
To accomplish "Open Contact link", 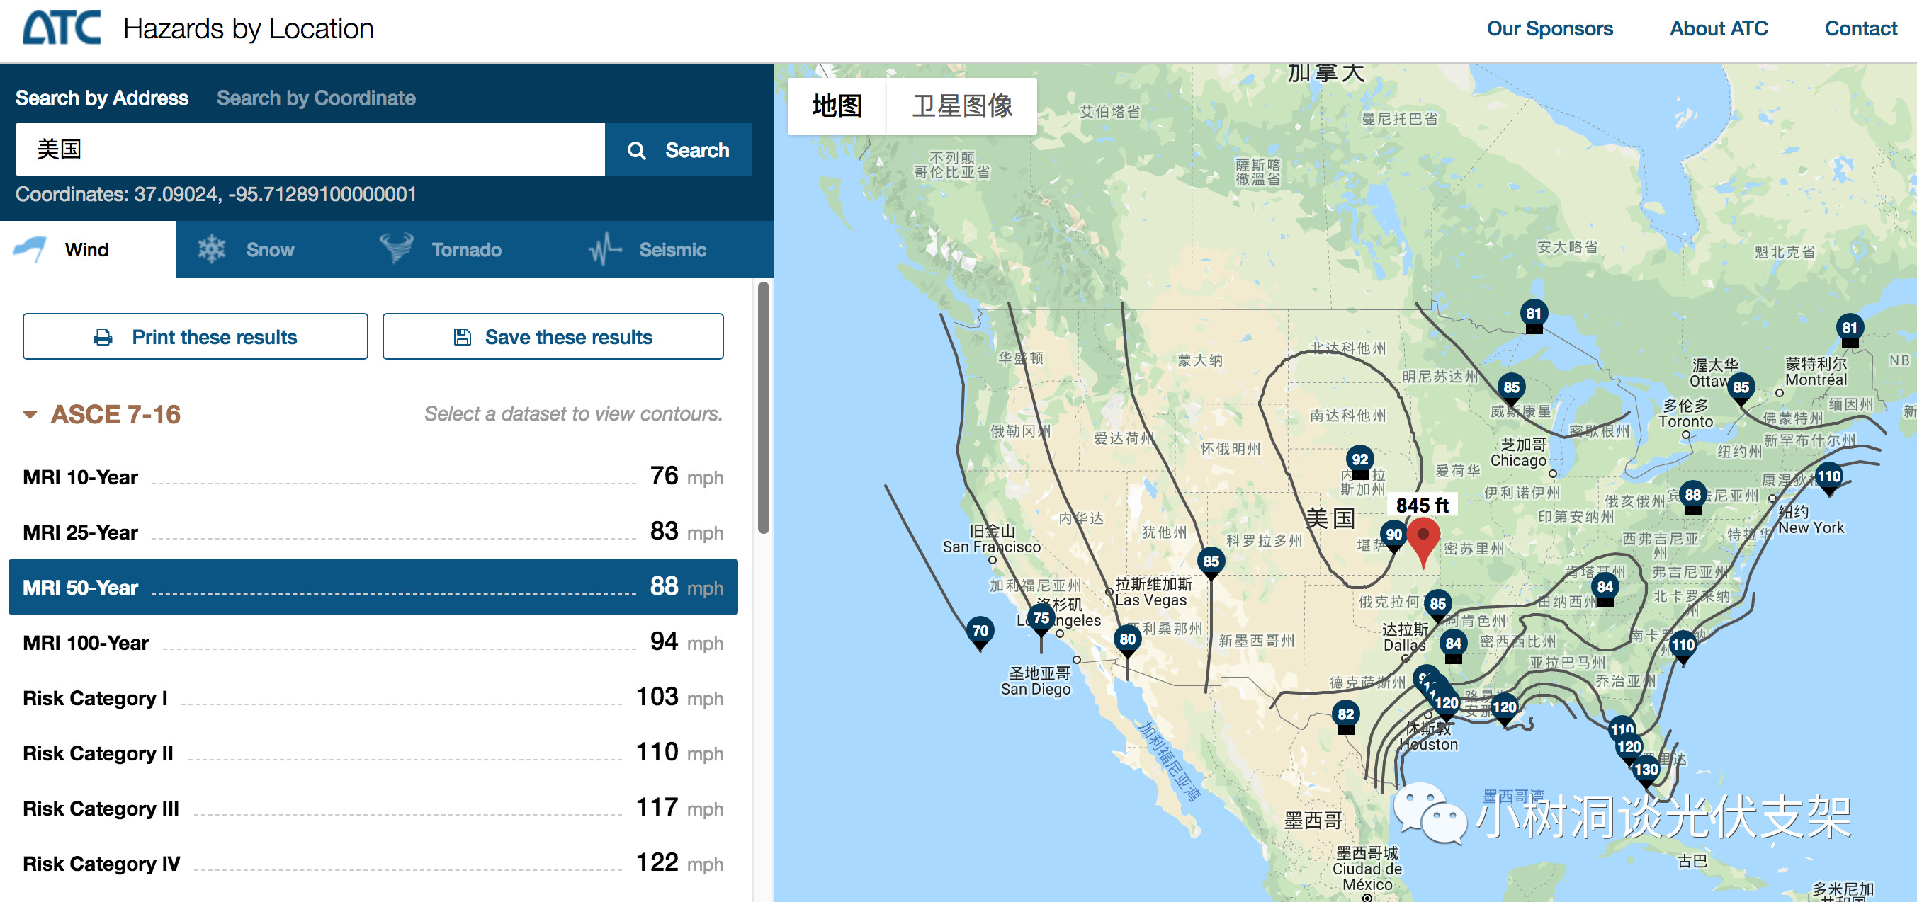I will [1861, 28].
